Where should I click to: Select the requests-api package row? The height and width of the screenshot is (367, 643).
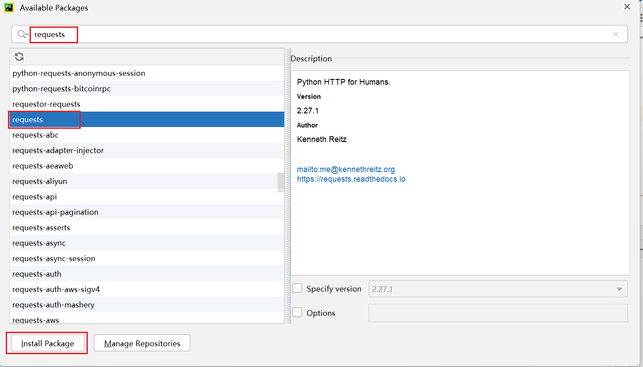tap(147, 197)
